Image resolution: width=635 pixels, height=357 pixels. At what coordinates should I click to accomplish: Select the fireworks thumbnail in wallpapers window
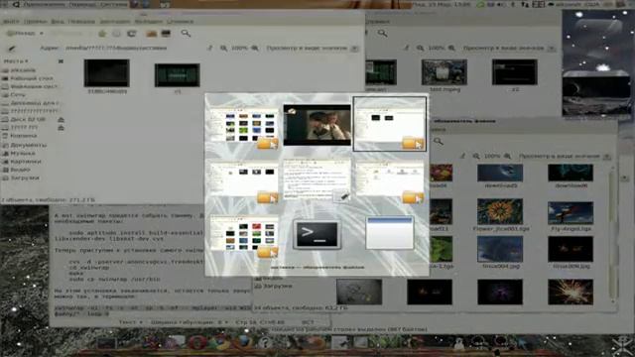[571, 292]
